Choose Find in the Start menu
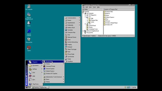This screenshot has height=91, width=162. [x=35, y=73]
